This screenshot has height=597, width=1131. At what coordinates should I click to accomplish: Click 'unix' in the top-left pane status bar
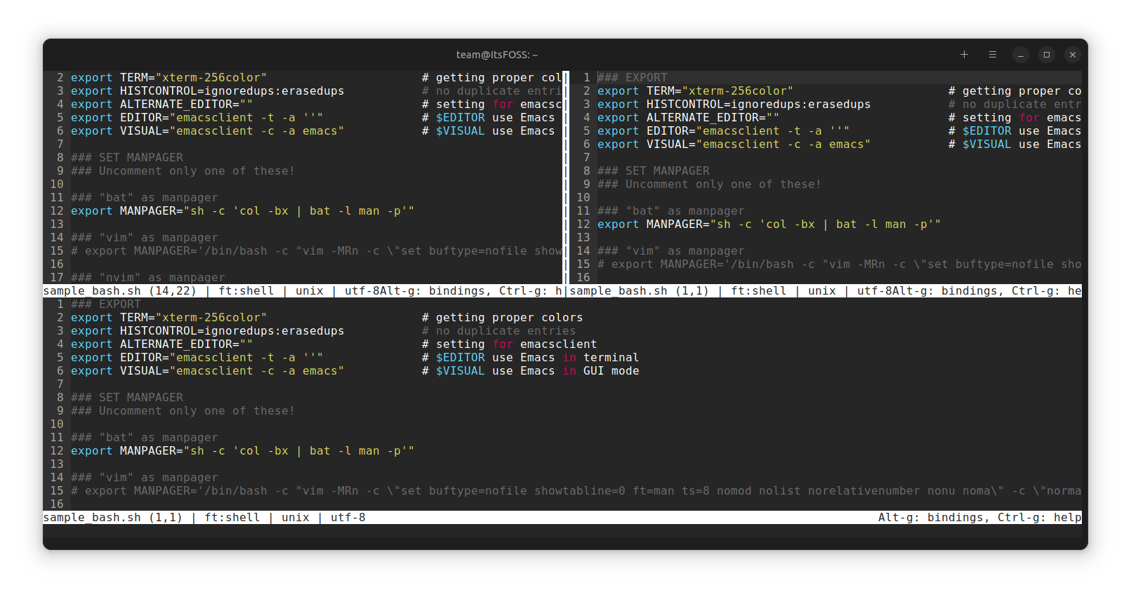coord(310,291)
